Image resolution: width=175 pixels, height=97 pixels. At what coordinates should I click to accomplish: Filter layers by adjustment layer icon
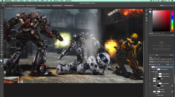click(164, 59)
